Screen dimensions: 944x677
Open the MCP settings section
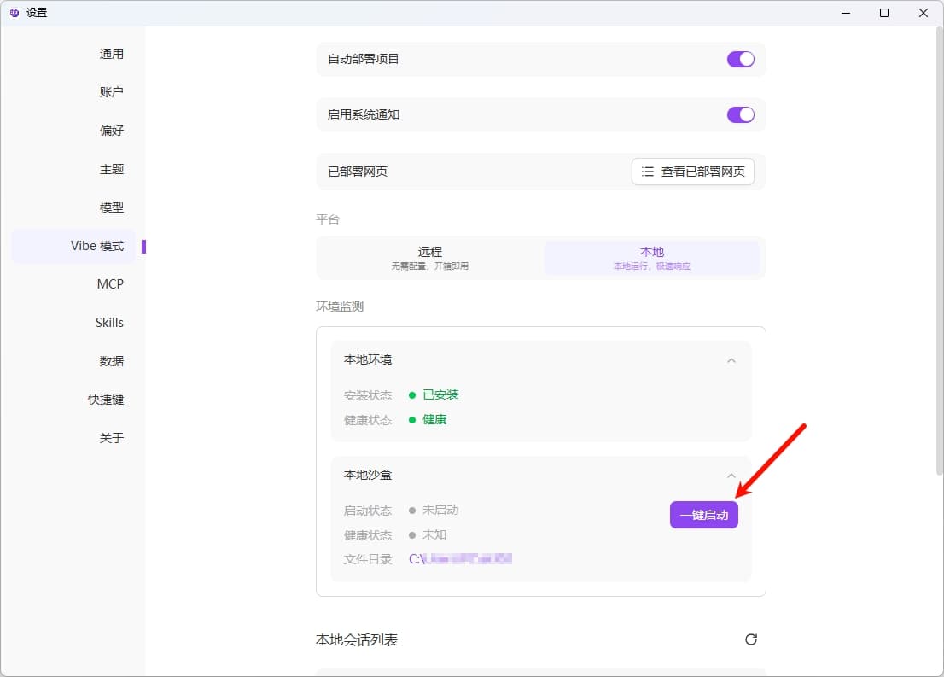(110, 284)
